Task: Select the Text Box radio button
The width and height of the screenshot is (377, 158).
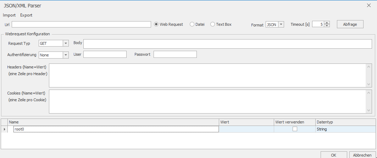Action: (212, 24)
